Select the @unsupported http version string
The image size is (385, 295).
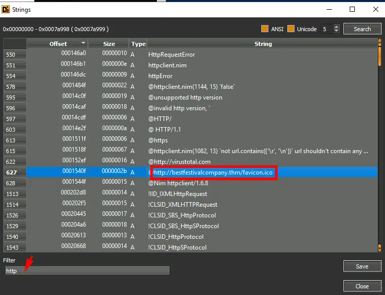185,97
